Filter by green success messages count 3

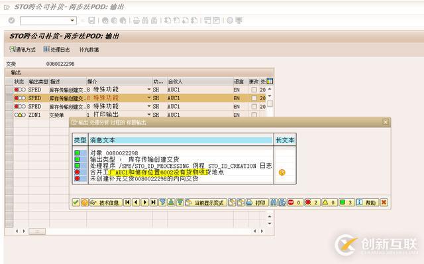click(346, 202)
